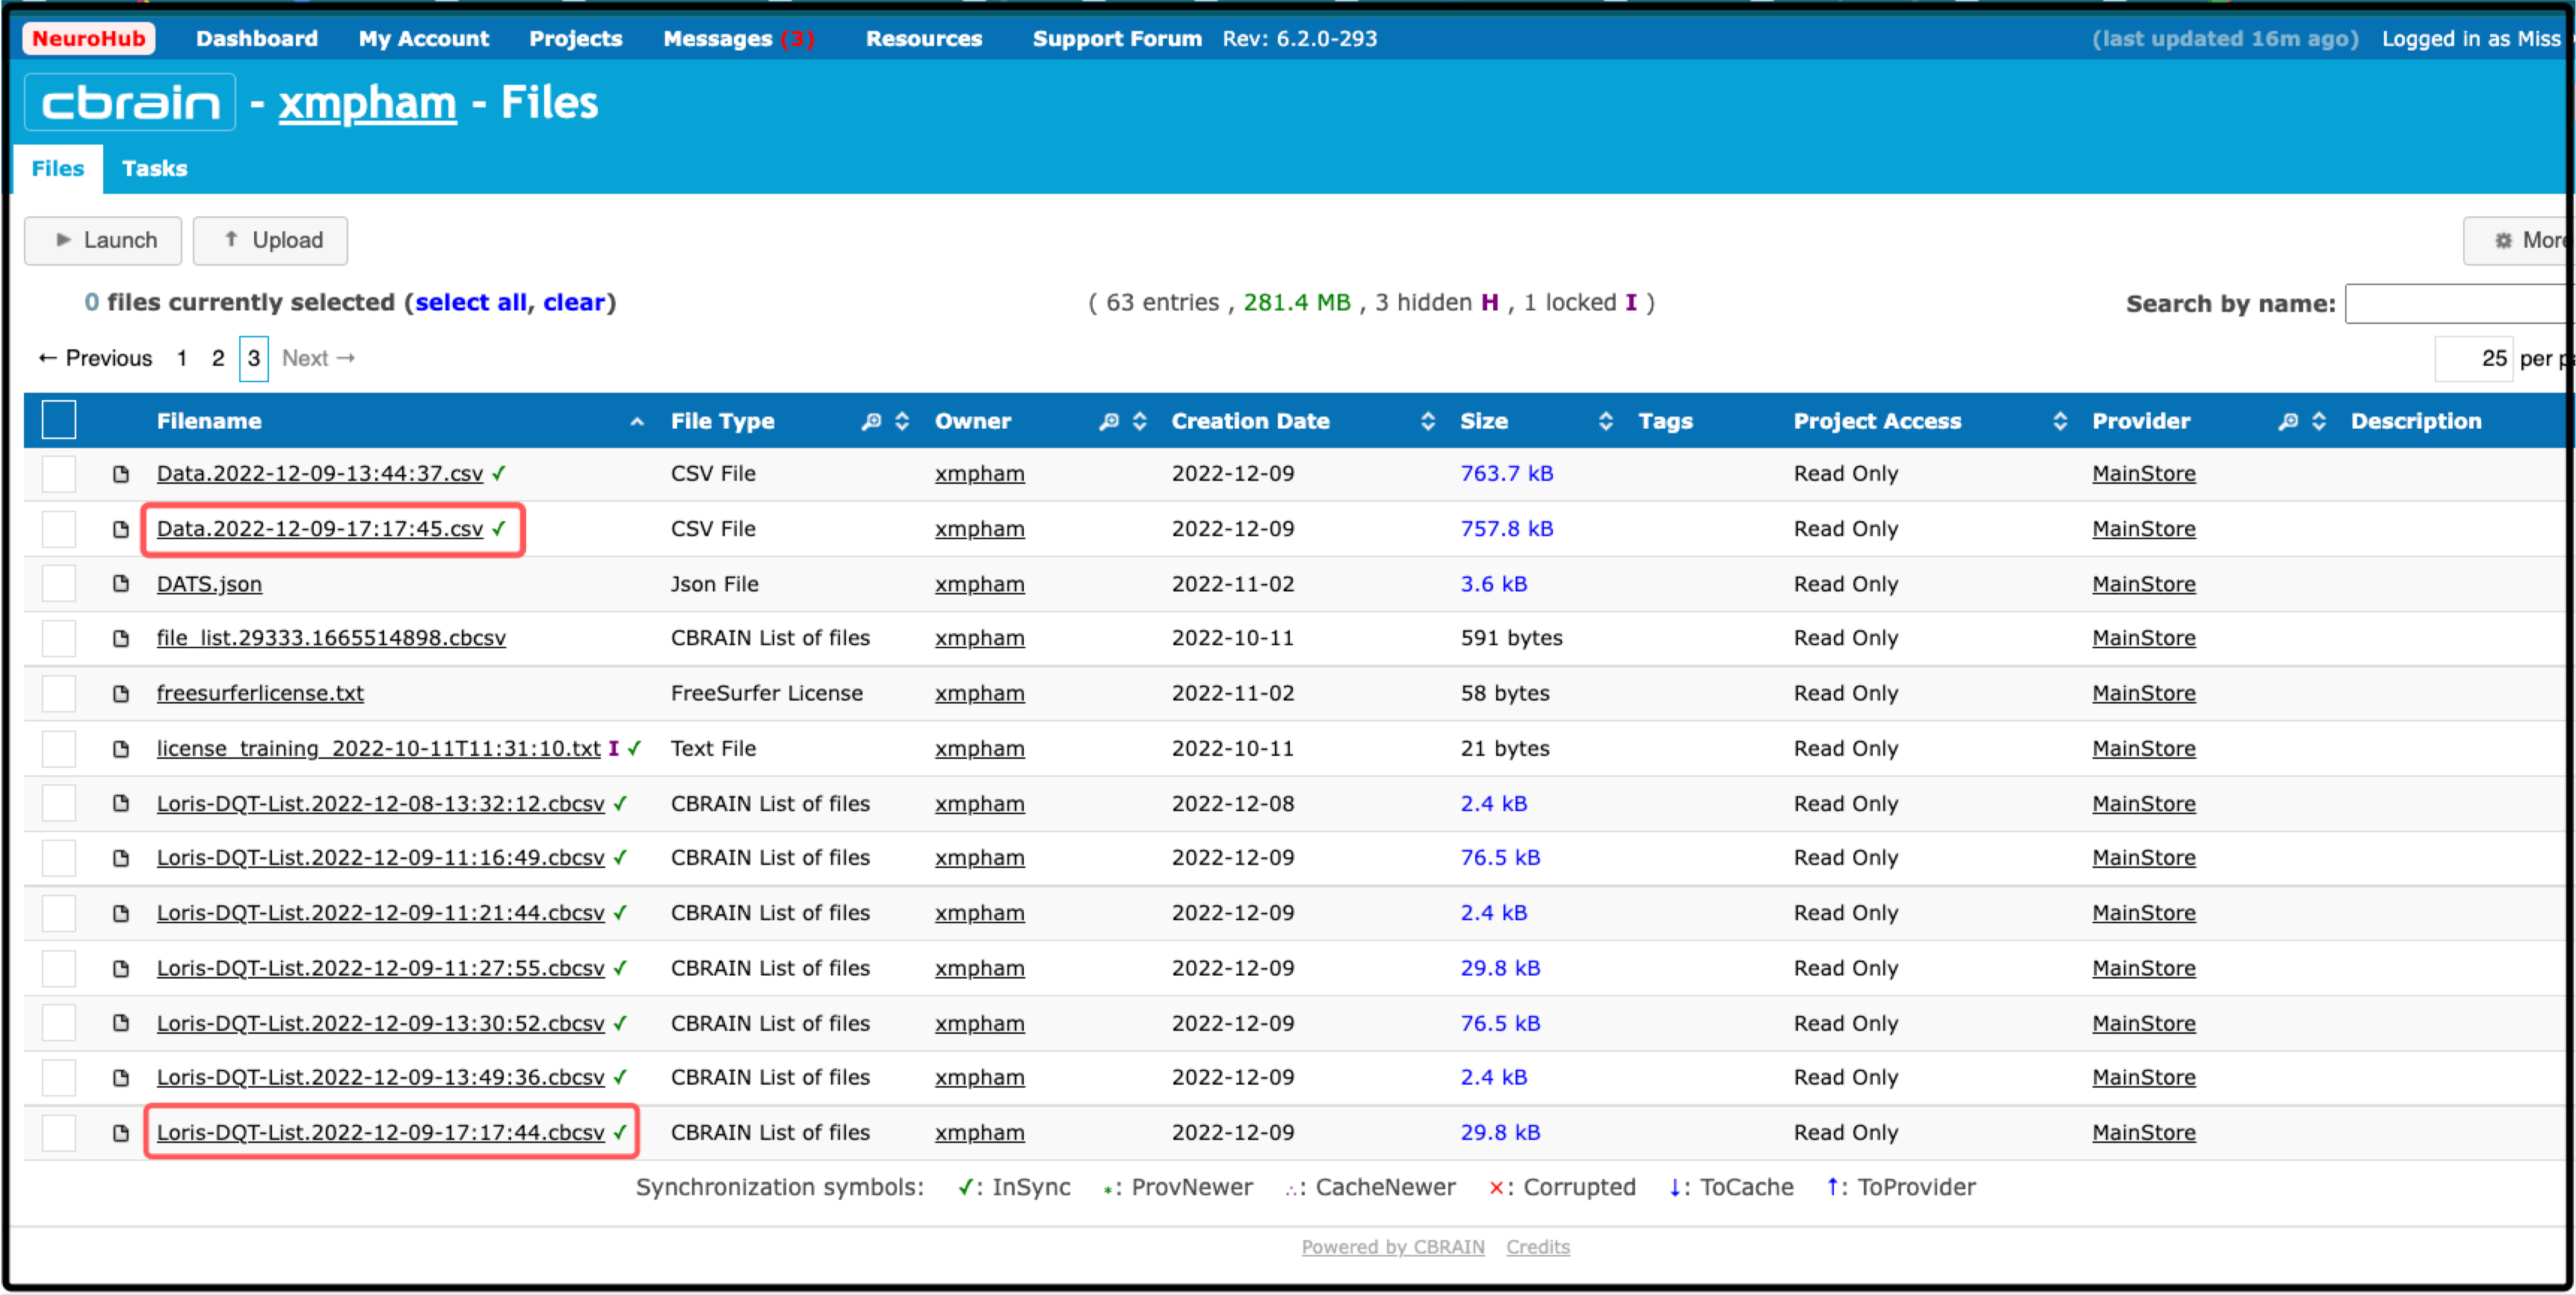Open the Credits footer link
This screenshot has height=1295, width=2576.
tap(1538, 1247)
